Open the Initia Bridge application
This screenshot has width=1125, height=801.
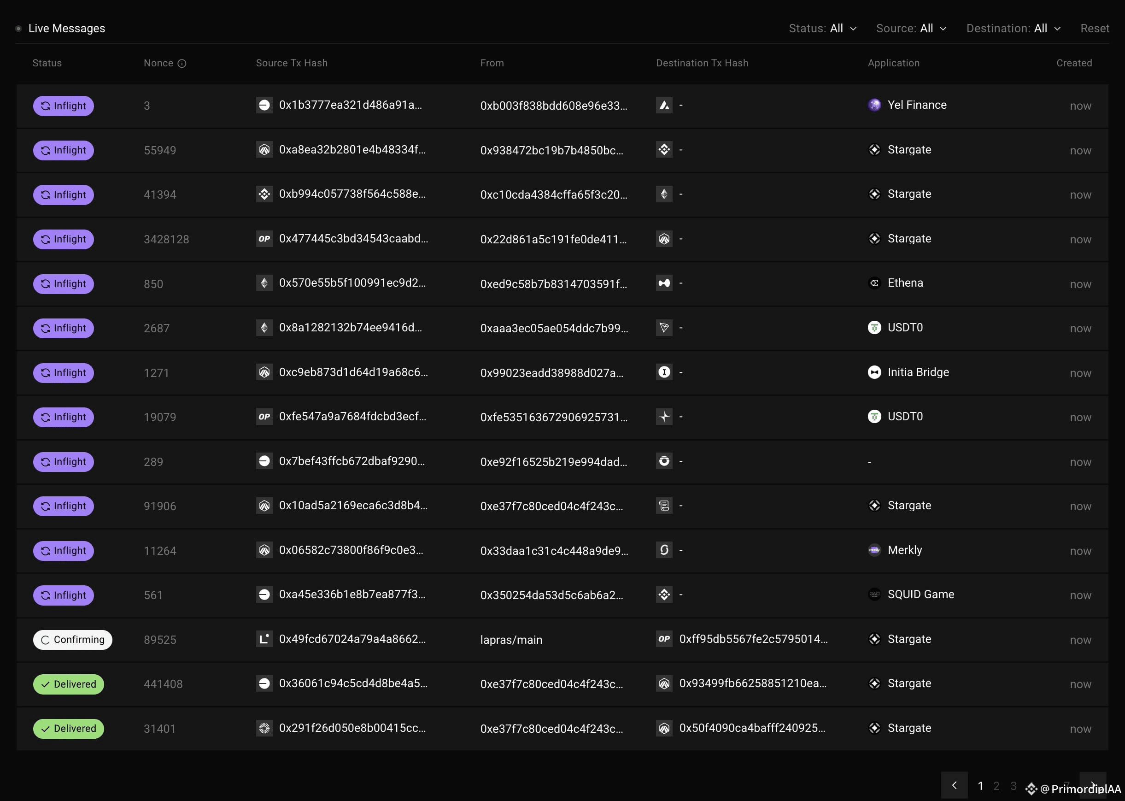pyautogui.click(x=918, y=372)
